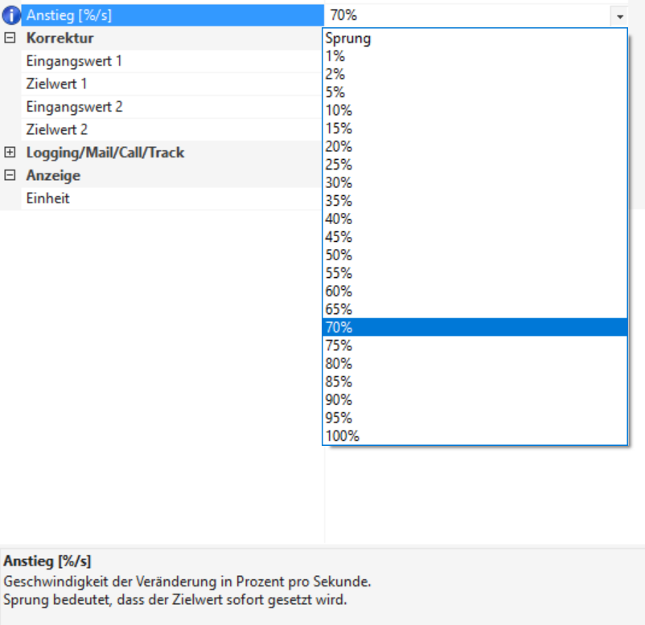
Task: Choose 25% from the list
Action: point(339,165)
